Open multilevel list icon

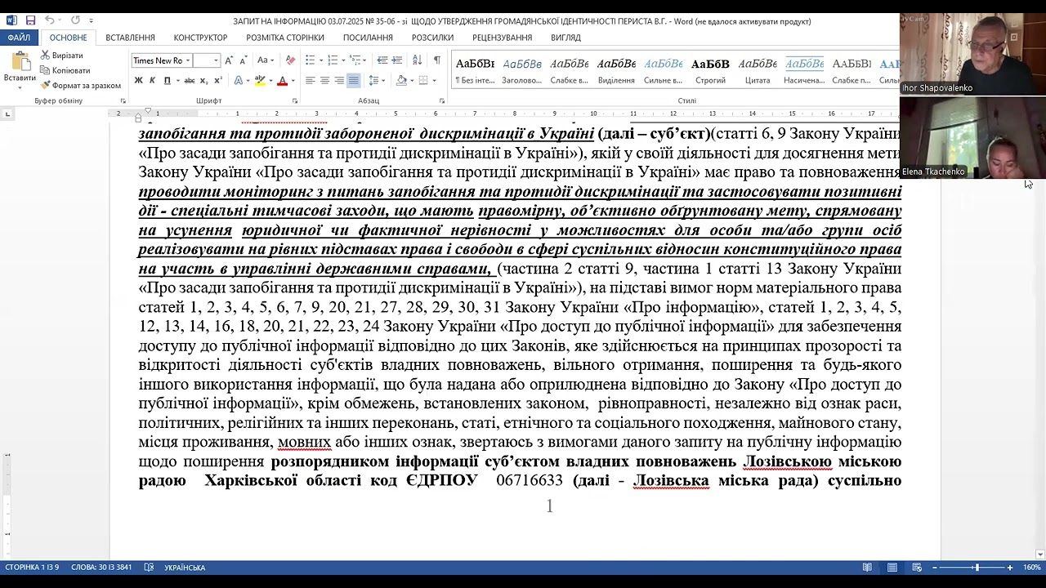pyautogui.click(x=355, y=60)
